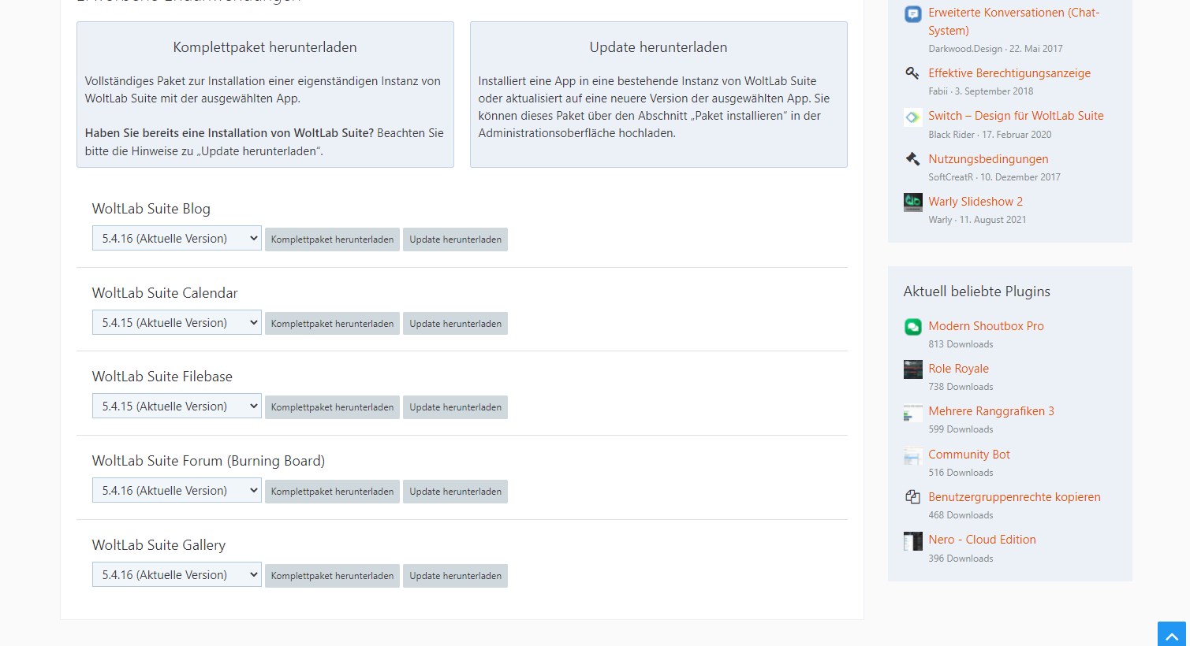
Task: Expand the WoltLab Suite Calendar version selector
Action: pyautogui.click(x=177, y=323)
